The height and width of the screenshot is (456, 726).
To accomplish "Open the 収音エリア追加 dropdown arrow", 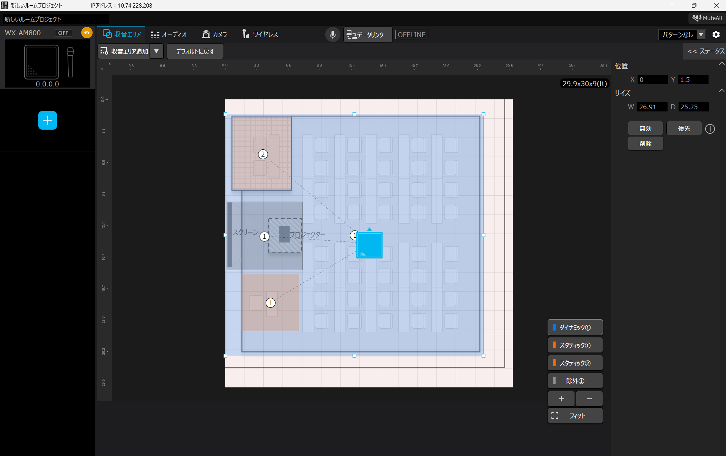I will click(156, 51).
